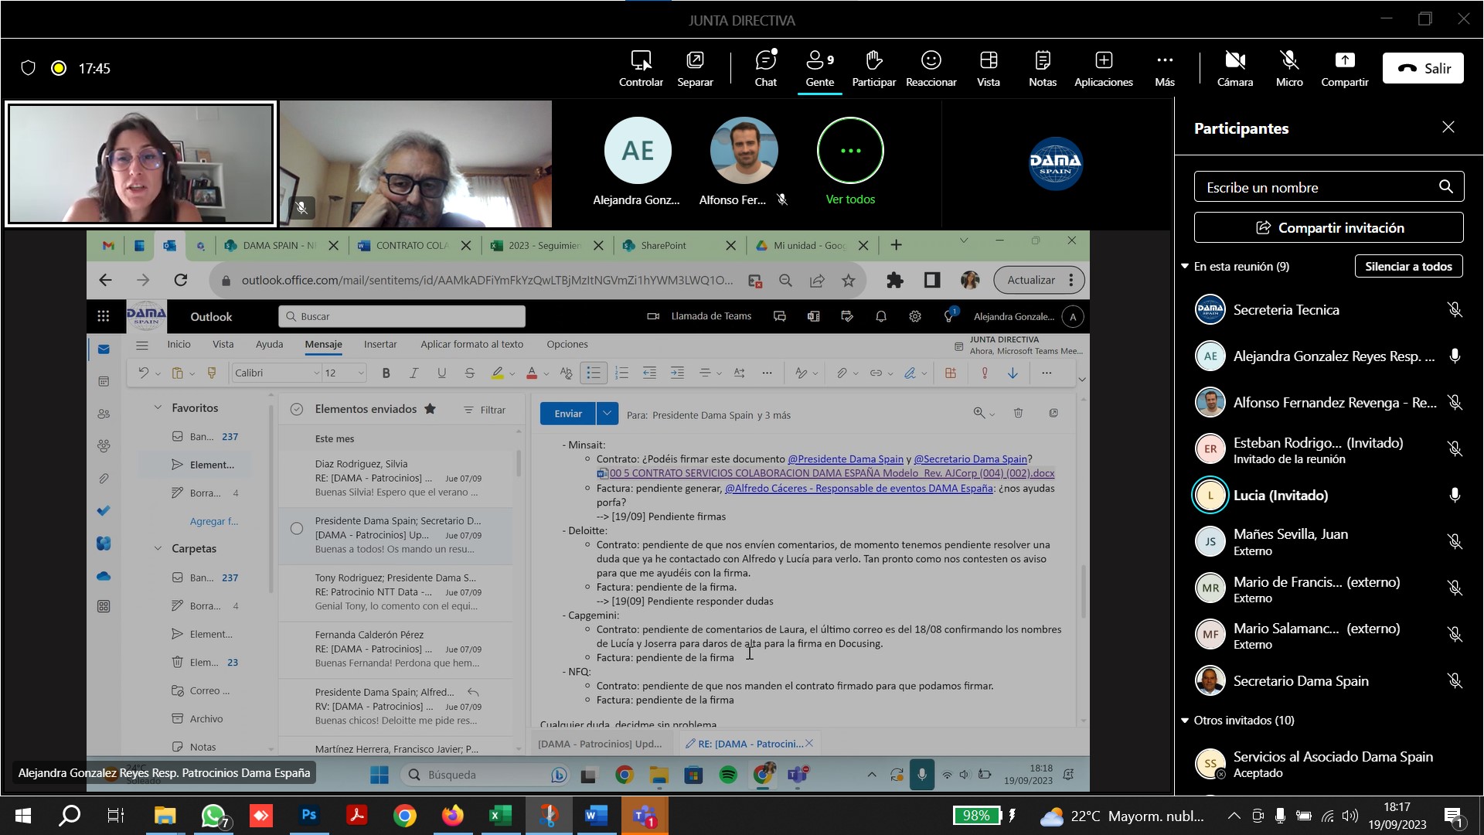Expand Carpetas folder section

click(159, 548)
